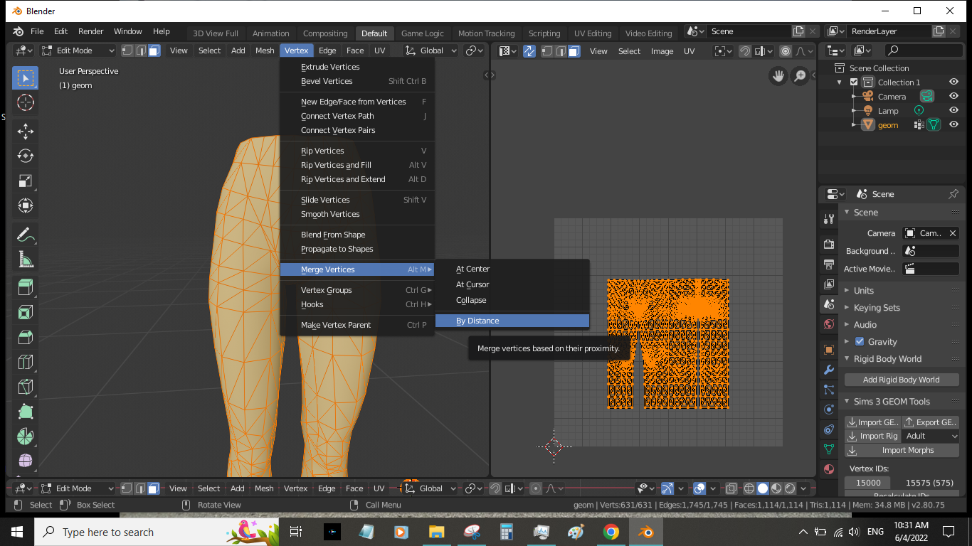Open Blender from the Windows taskbar
972x546 pixels.
point(646,532)
